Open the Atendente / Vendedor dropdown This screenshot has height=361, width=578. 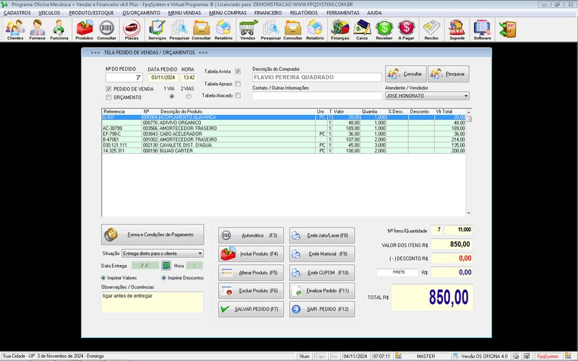pos(465,95)
